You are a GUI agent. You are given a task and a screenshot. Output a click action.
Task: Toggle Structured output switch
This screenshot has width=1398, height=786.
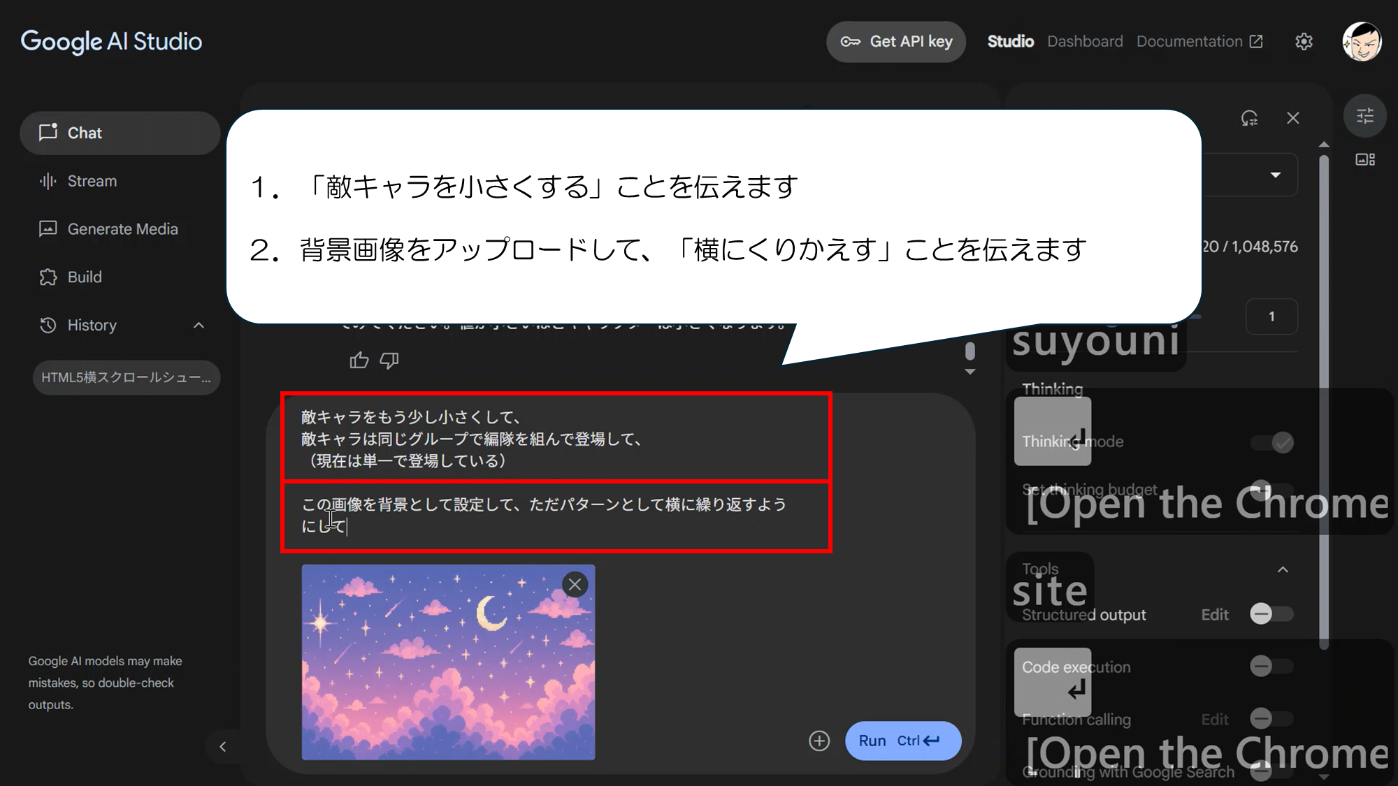(1272, 615)
